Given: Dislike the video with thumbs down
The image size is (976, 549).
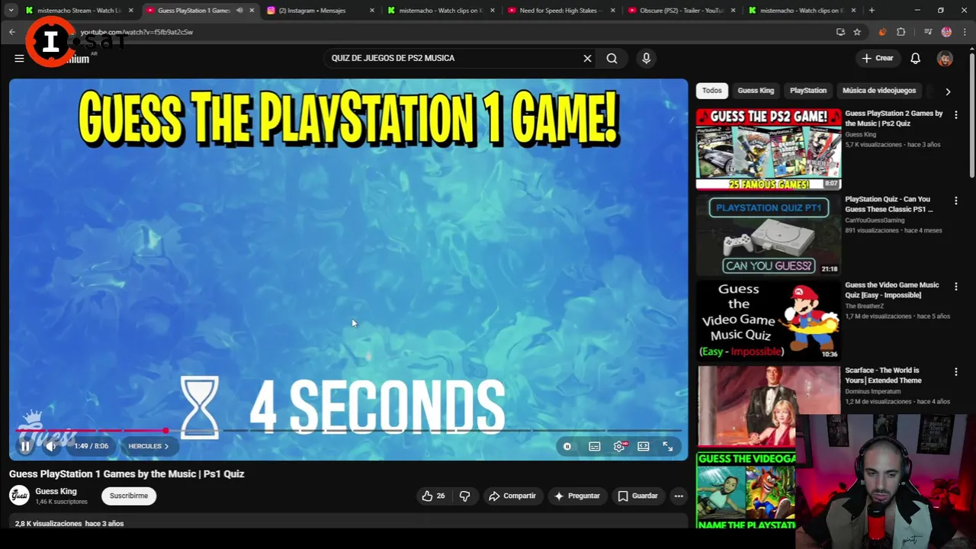Looking at the screenshot, I should [464, 496].
